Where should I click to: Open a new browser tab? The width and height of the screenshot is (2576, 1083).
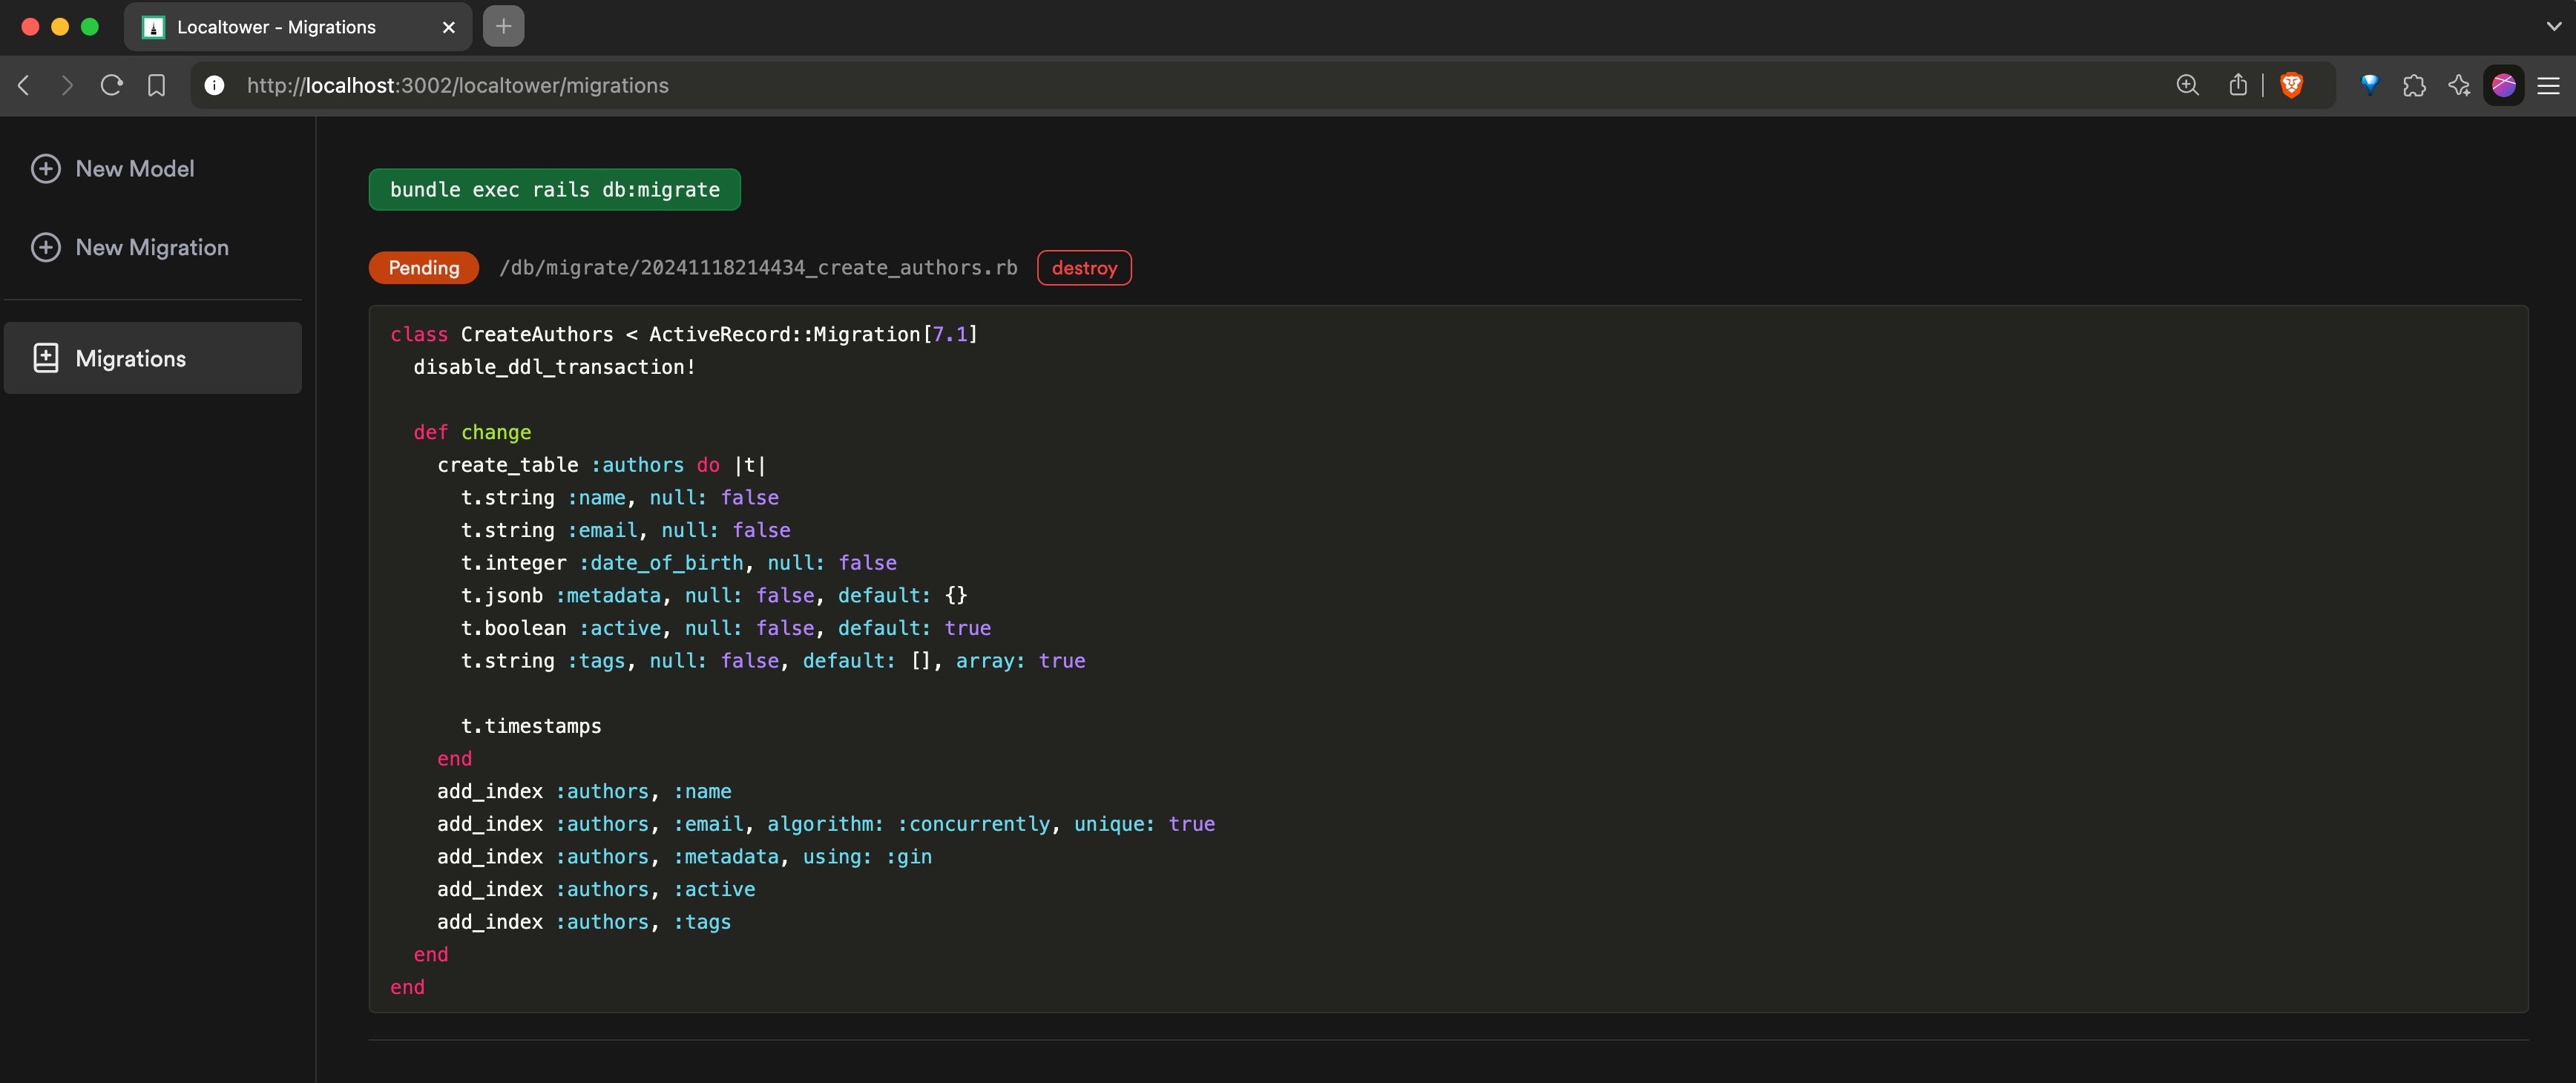pyautogui.click(x=503, y=26)
